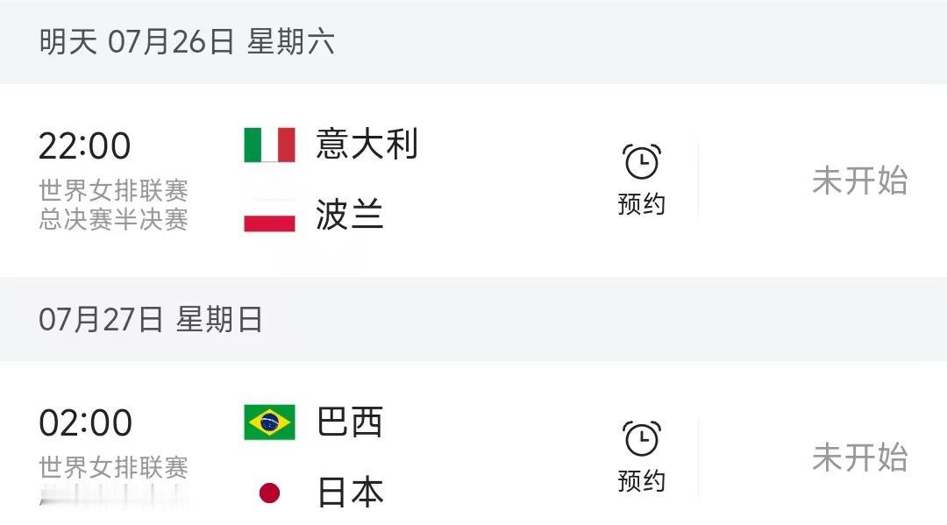The image size is (947, 525).
Task: Click the Brazil flag icon
Action: click(269, 422)
